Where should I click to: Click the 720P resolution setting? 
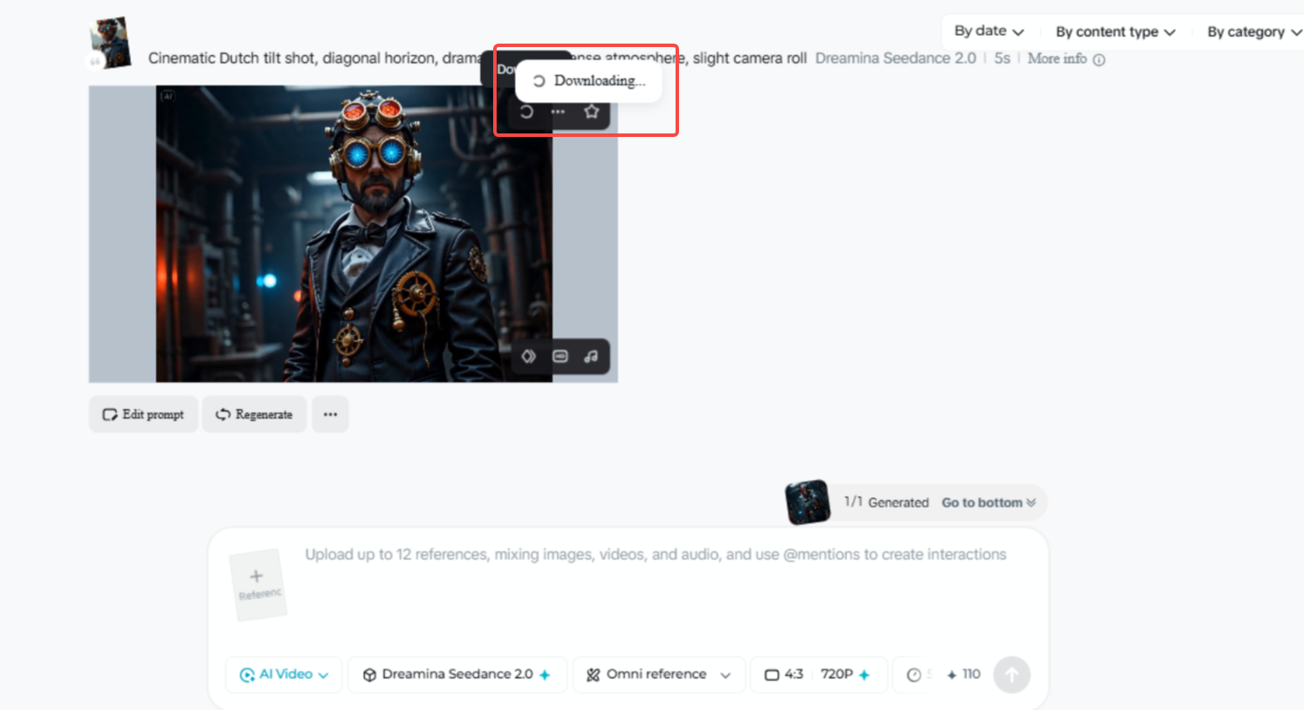[845, 674]
